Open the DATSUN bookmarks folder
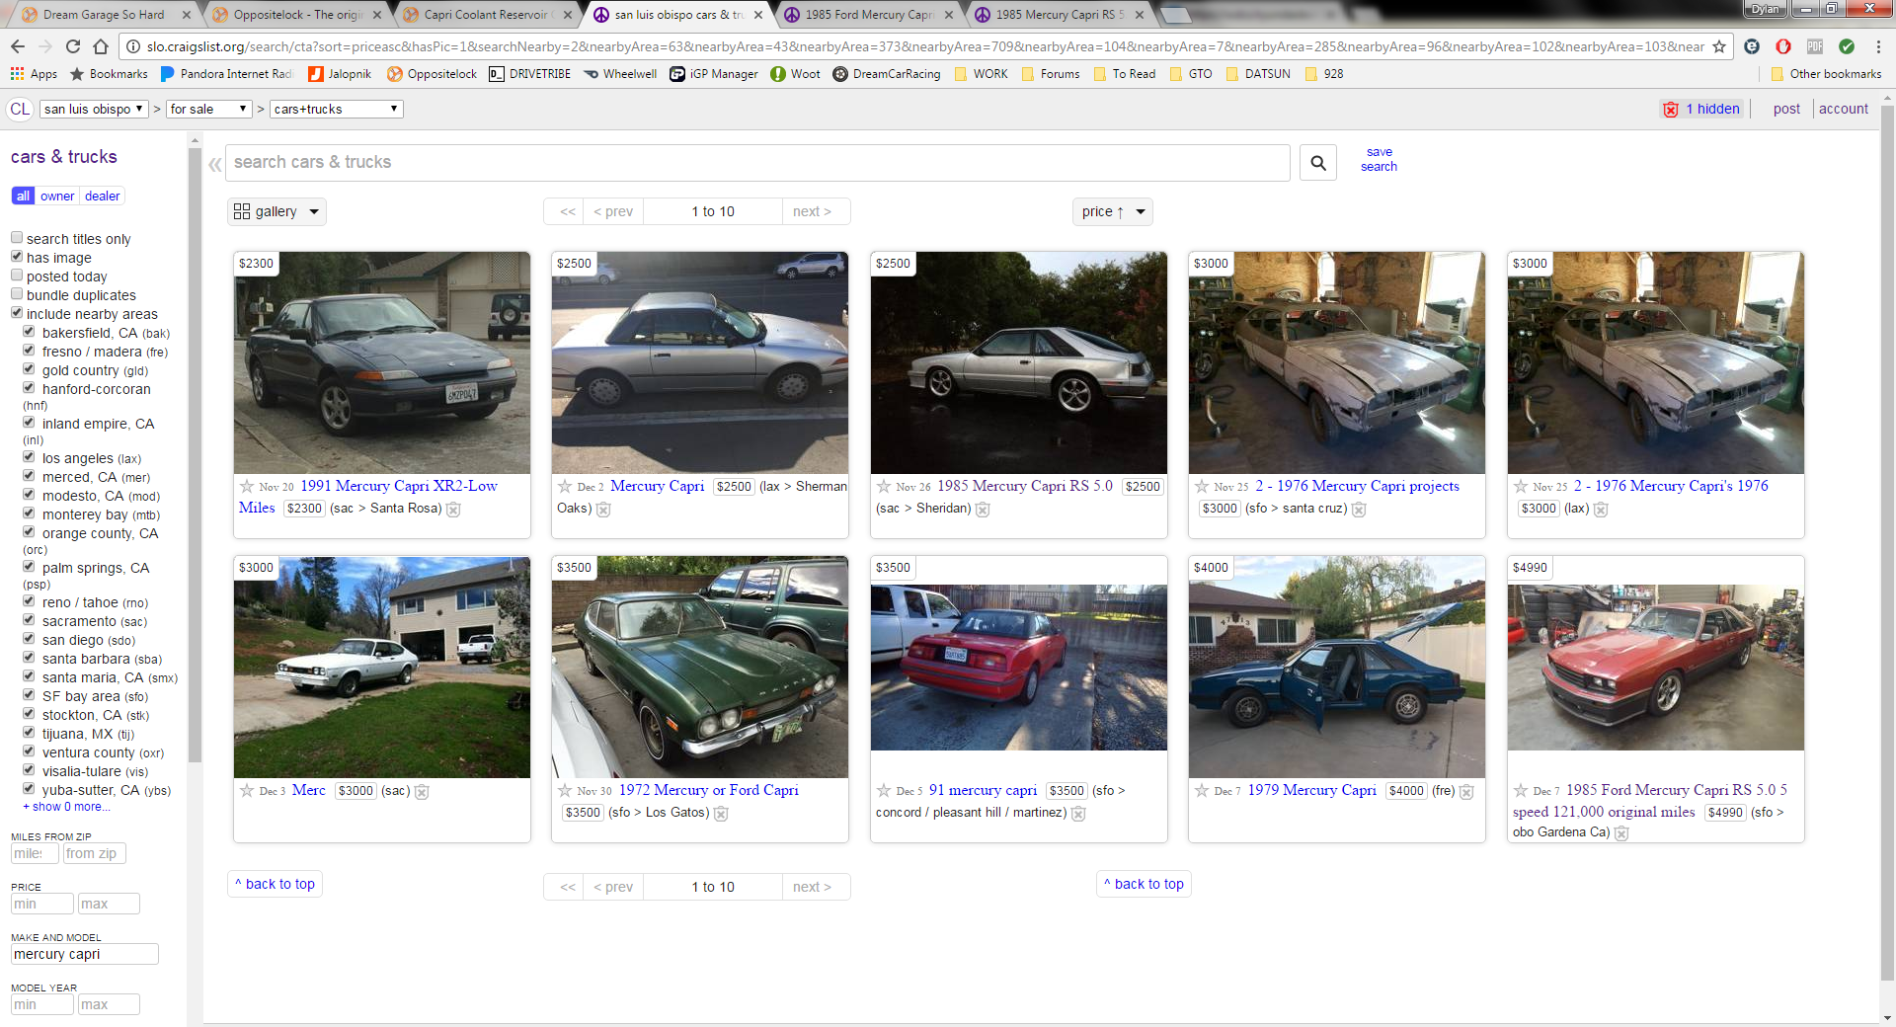 1258,74
